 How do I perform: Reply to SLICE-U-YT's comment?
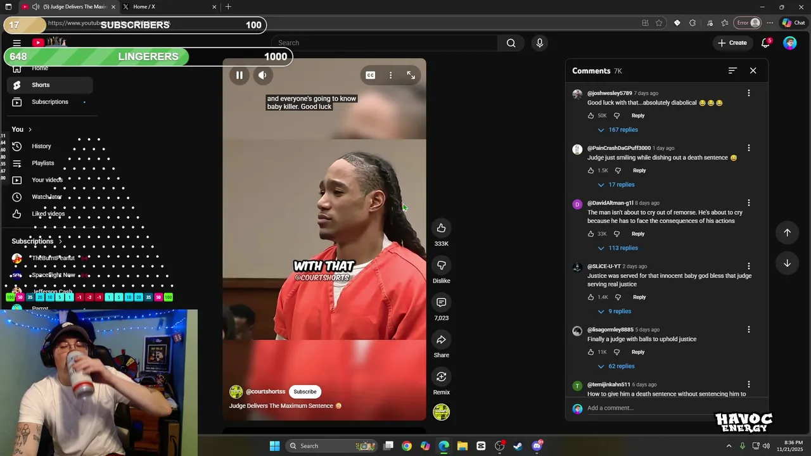pyautogui.click(x=639, y=297)
